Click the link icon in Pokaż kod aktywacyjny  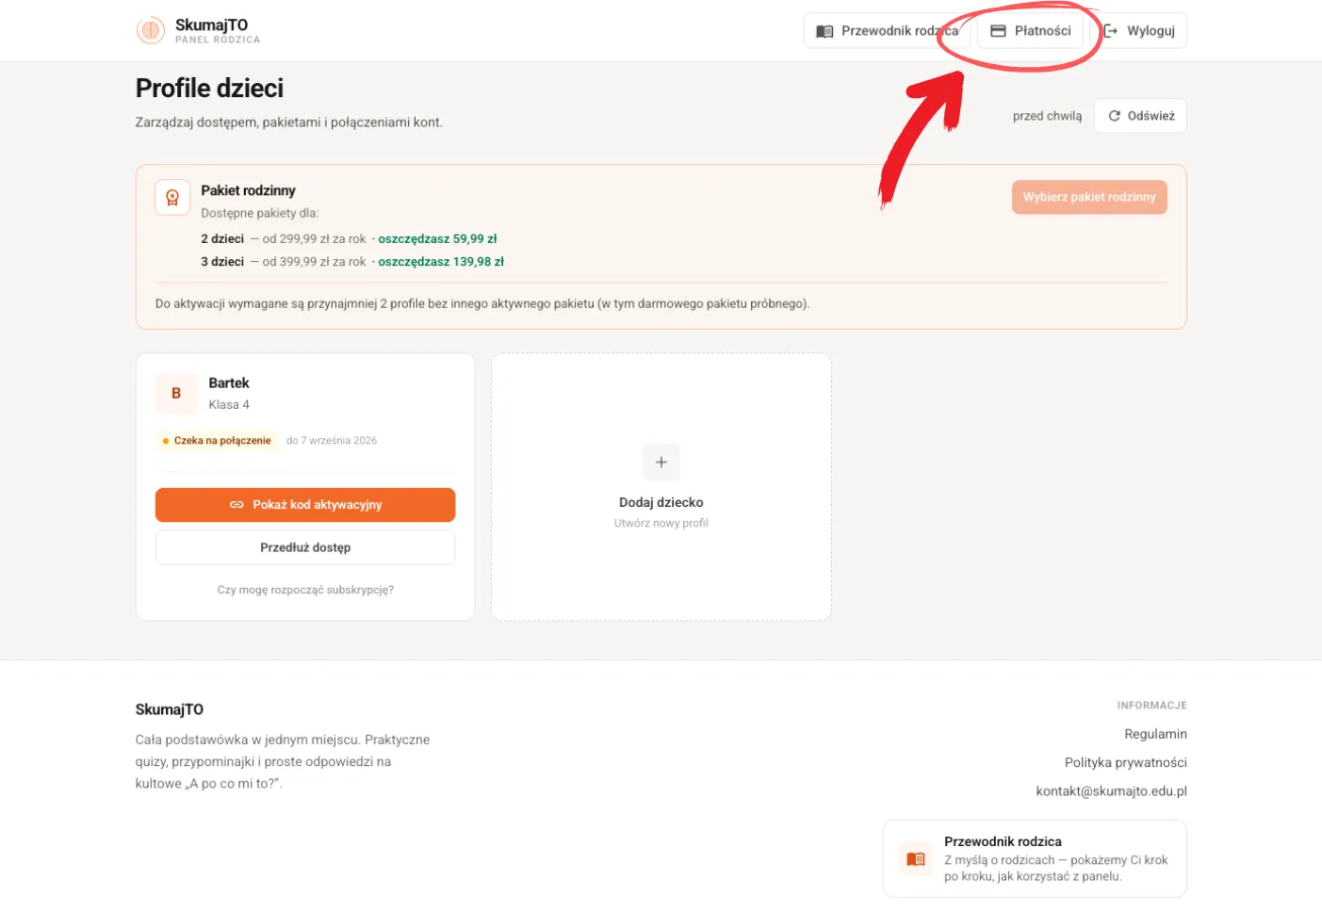[x=237, y=505]
